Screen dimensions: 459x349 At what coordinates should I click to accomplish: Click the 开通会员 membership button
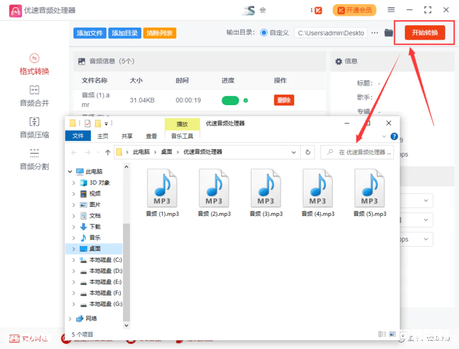click(354, 10)
